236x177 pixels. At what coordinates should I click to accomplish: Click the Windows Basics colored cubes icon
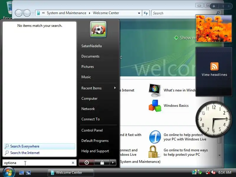pyautogui.click(x=155, y=106)
